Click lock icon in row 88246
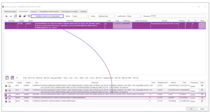The height and width of the screenshot is (112, 210). (x=6, y=98)
